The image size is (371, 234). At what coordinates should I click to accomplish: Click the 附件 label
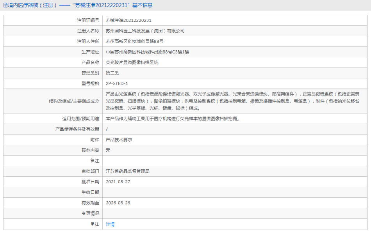point(95,140)
